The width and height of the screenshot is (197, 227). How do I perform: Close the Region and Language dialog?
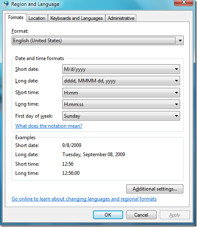pos(184,2)
